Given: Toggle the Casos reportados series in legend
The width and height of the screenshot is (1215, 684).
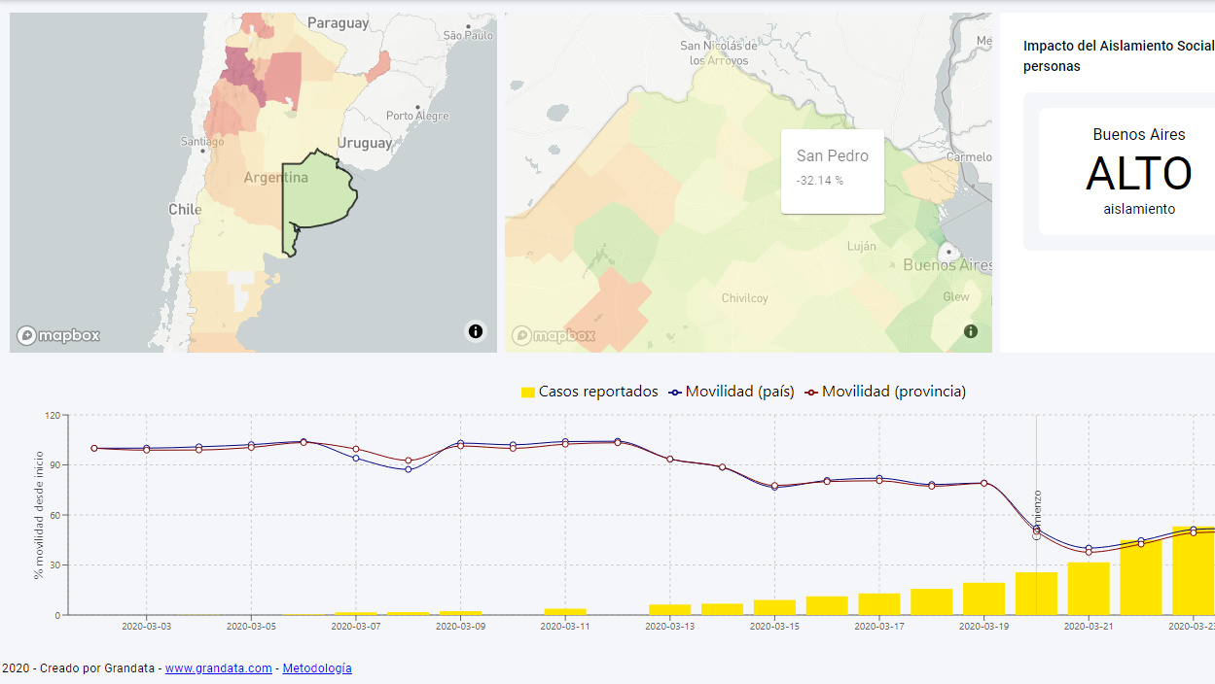Looking at the screenshot, I should pos(597,392).
